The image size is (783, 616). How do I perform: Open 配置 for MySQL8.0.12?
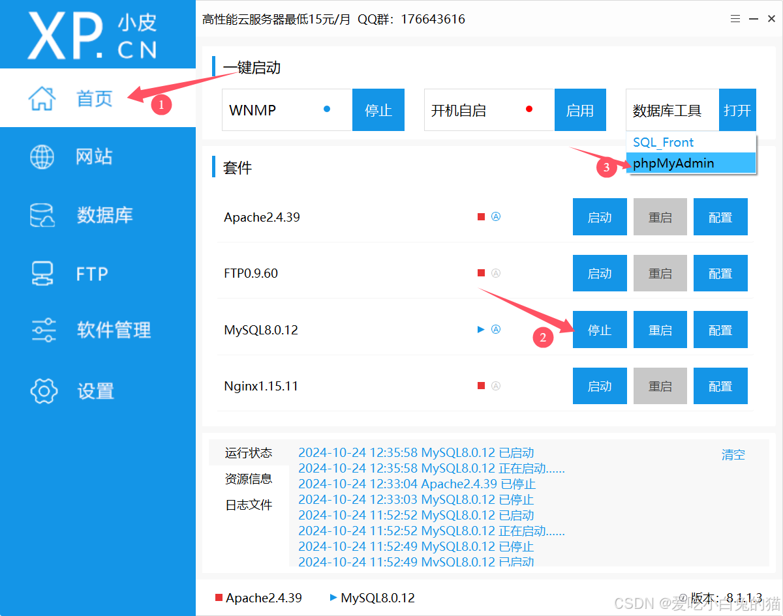tap(720, 330)
